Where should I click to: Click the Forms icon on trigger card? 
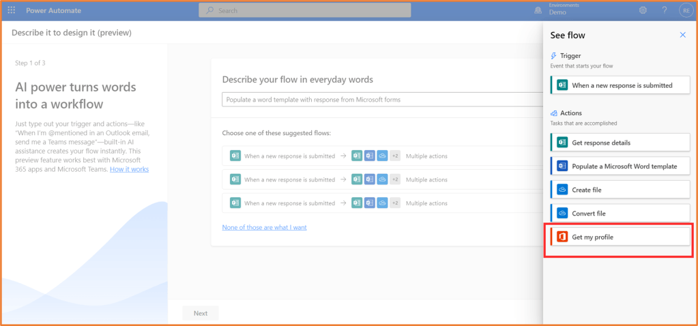[562, 85]
